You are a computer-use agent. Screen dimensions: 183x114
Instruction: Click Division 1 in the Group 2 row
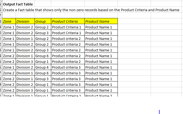coord(25,39)
